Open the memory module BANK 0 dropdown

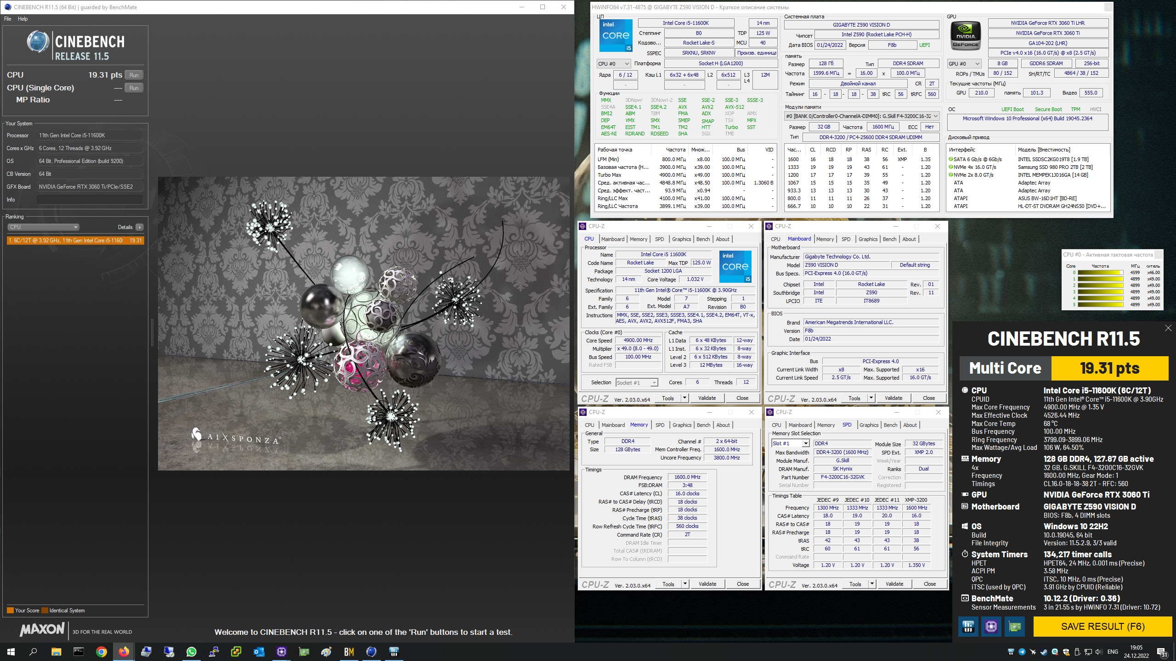tap(861, 116)
